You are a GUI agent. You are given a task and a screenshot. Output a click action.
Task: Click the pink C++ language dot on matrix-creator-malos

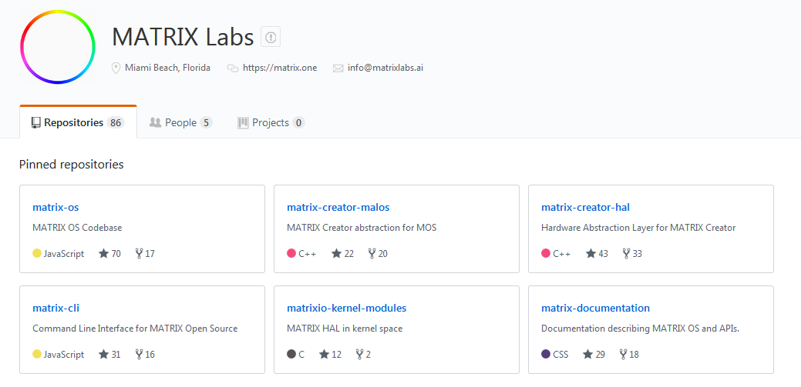coord(291,253)
